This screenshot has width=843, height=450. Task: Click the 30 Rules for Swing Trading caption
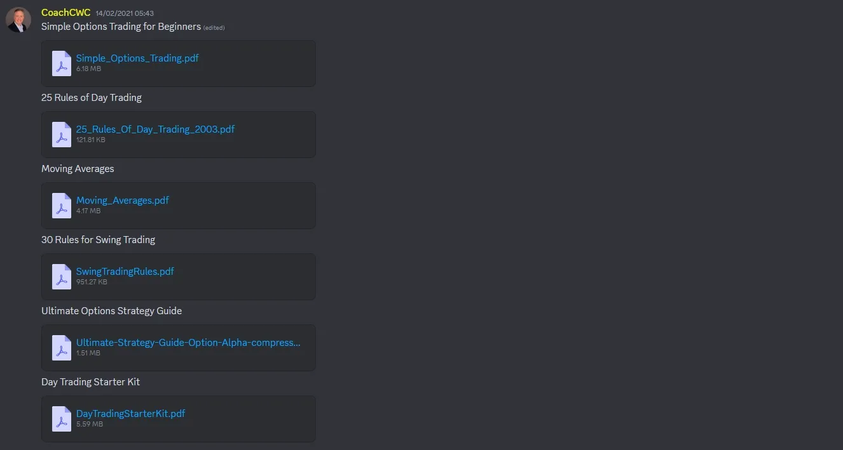[98, 240]
